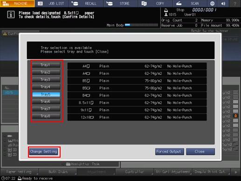241x181 pixels.
Task: Click the Stop status printer icon
Action: pyautogui.click(x=166, y=10)
